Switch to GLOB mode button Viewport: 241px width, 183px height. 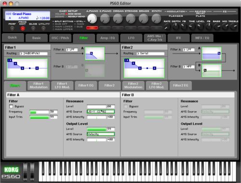pos(33,28)
